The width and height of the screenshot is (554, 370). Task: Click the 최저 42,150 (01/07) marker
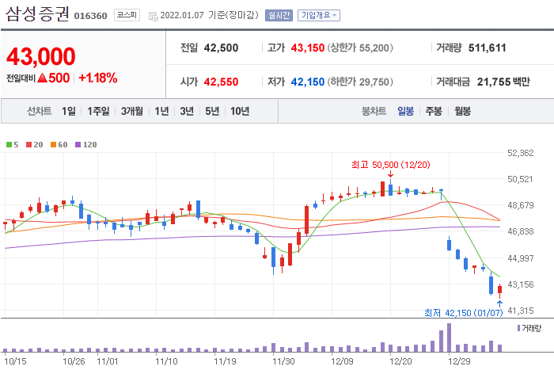(463, 313)
